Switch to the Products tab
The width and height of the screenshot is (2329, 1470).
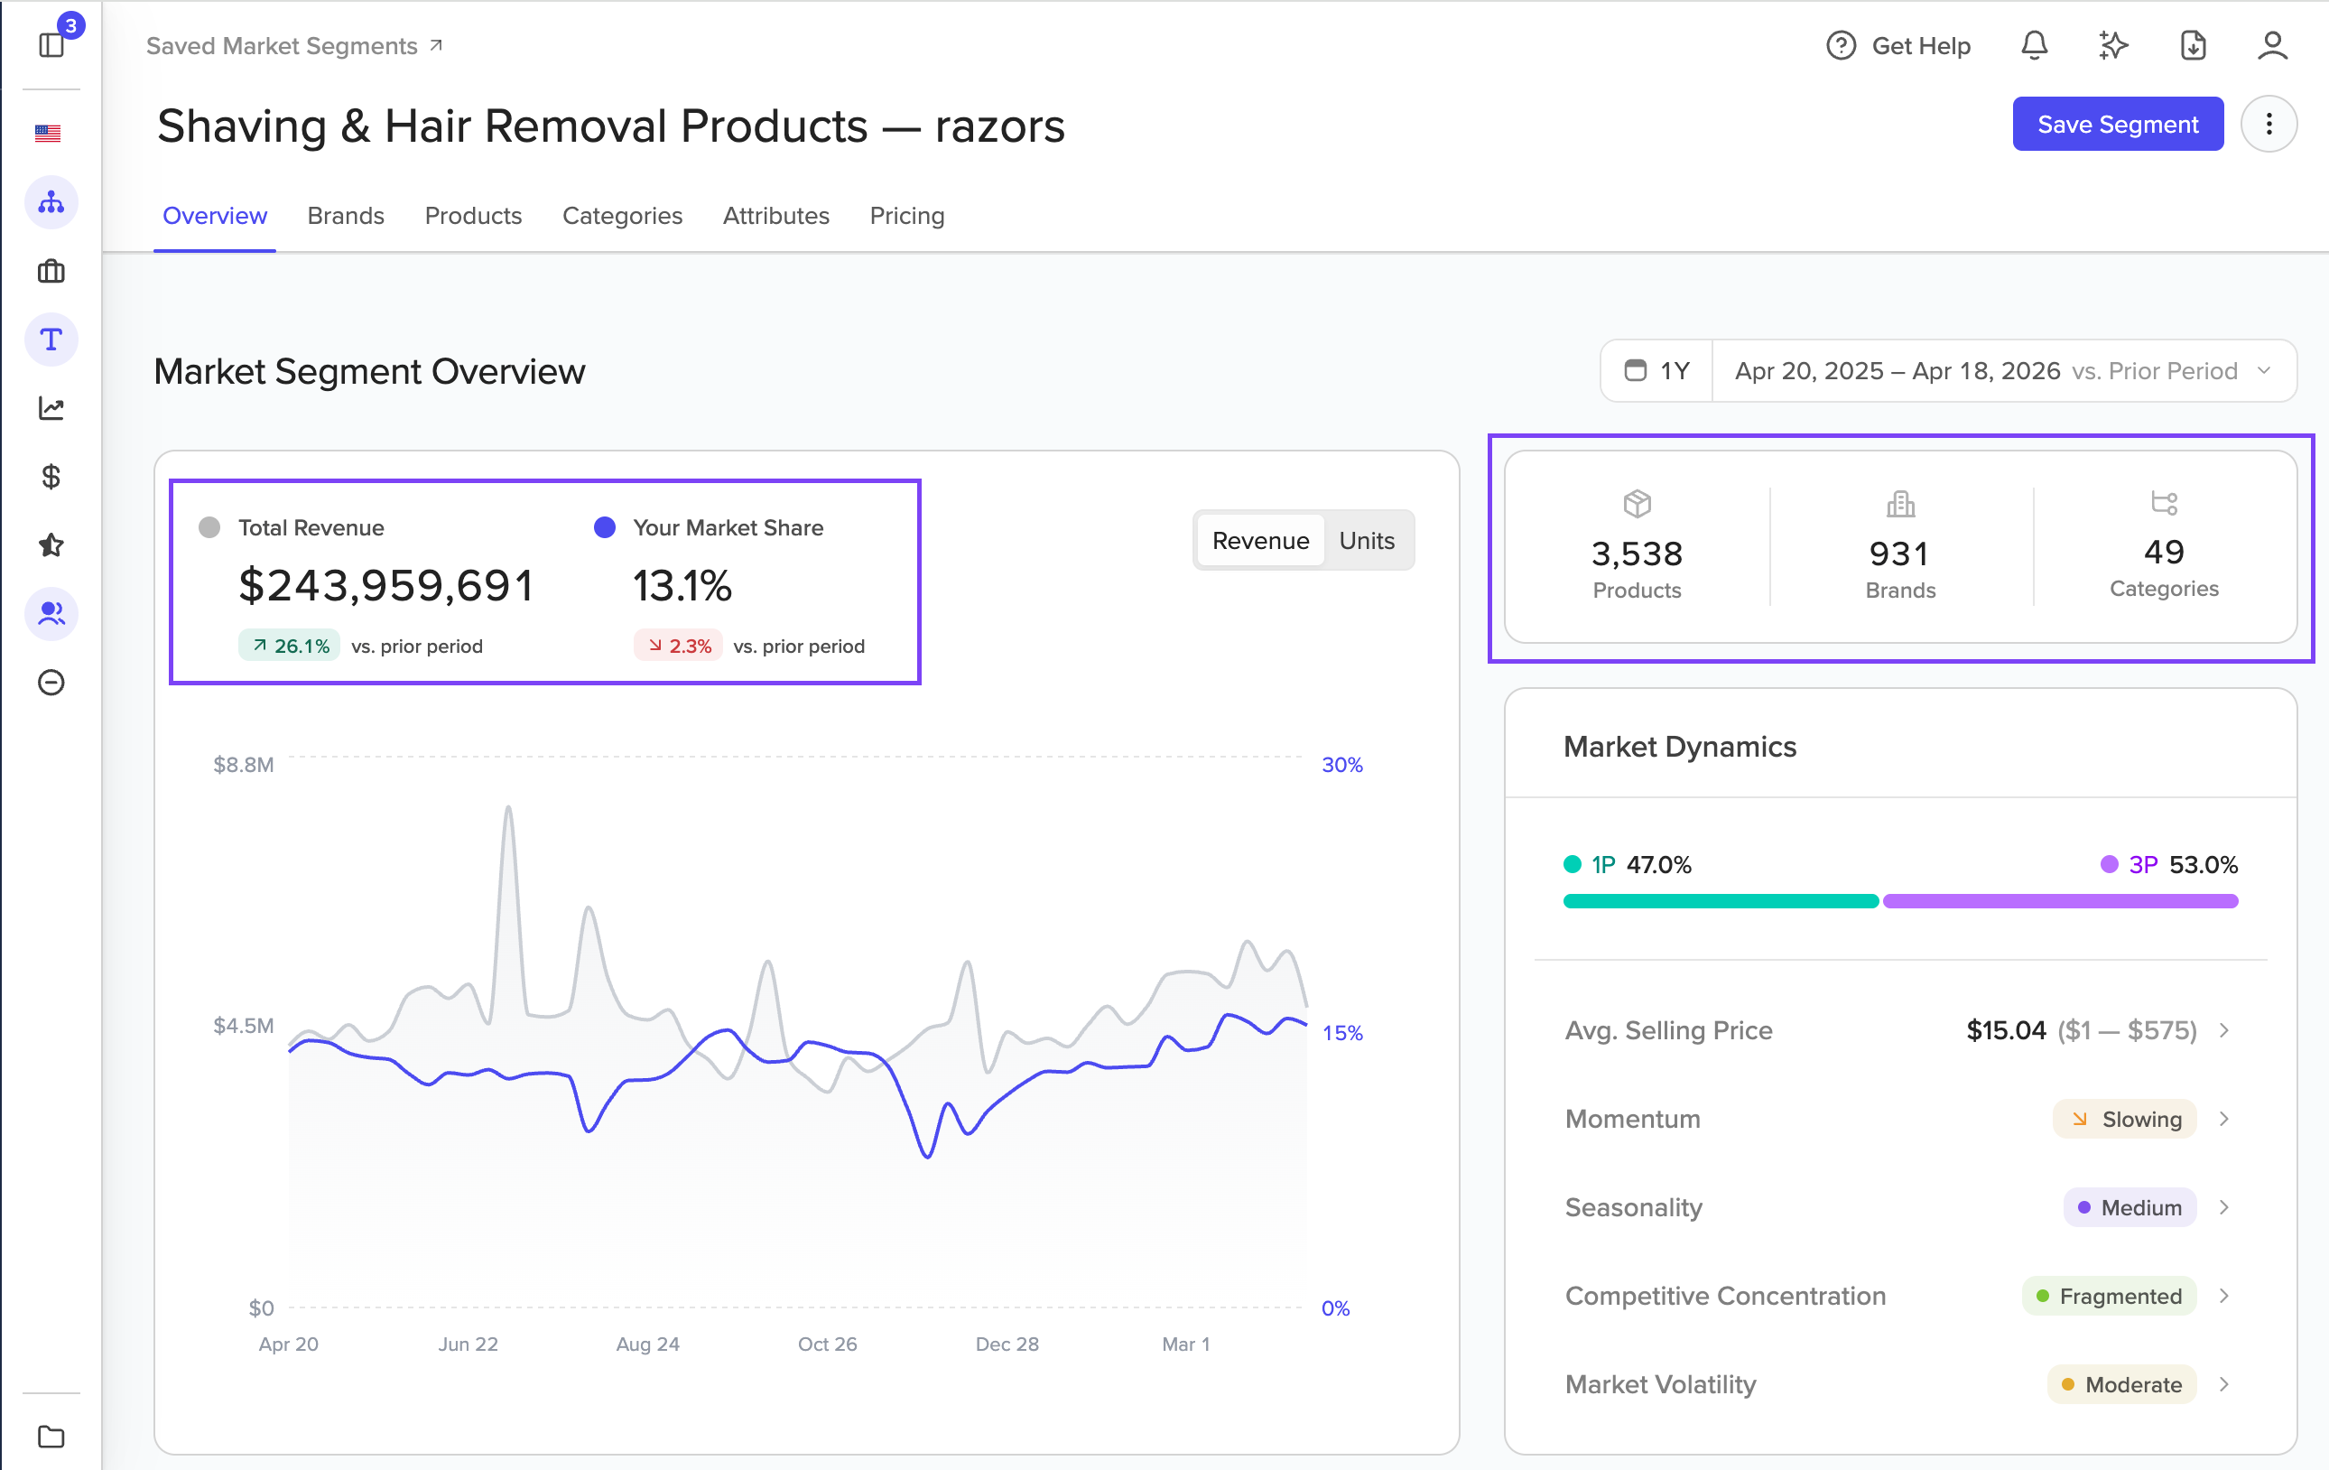473,215
